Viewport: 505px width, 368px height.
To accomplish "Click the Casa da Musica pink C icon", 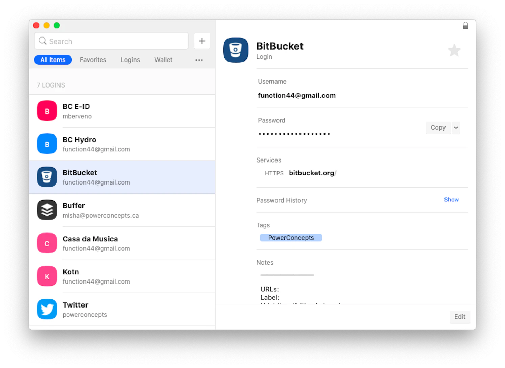I will point(47,243).
